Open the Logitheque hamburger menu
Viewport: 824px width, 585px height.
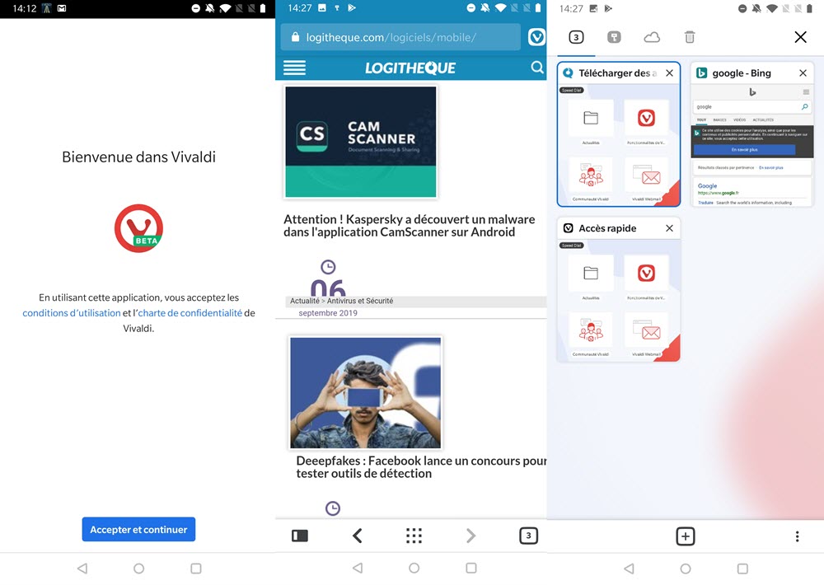click(x=294, y=68)
